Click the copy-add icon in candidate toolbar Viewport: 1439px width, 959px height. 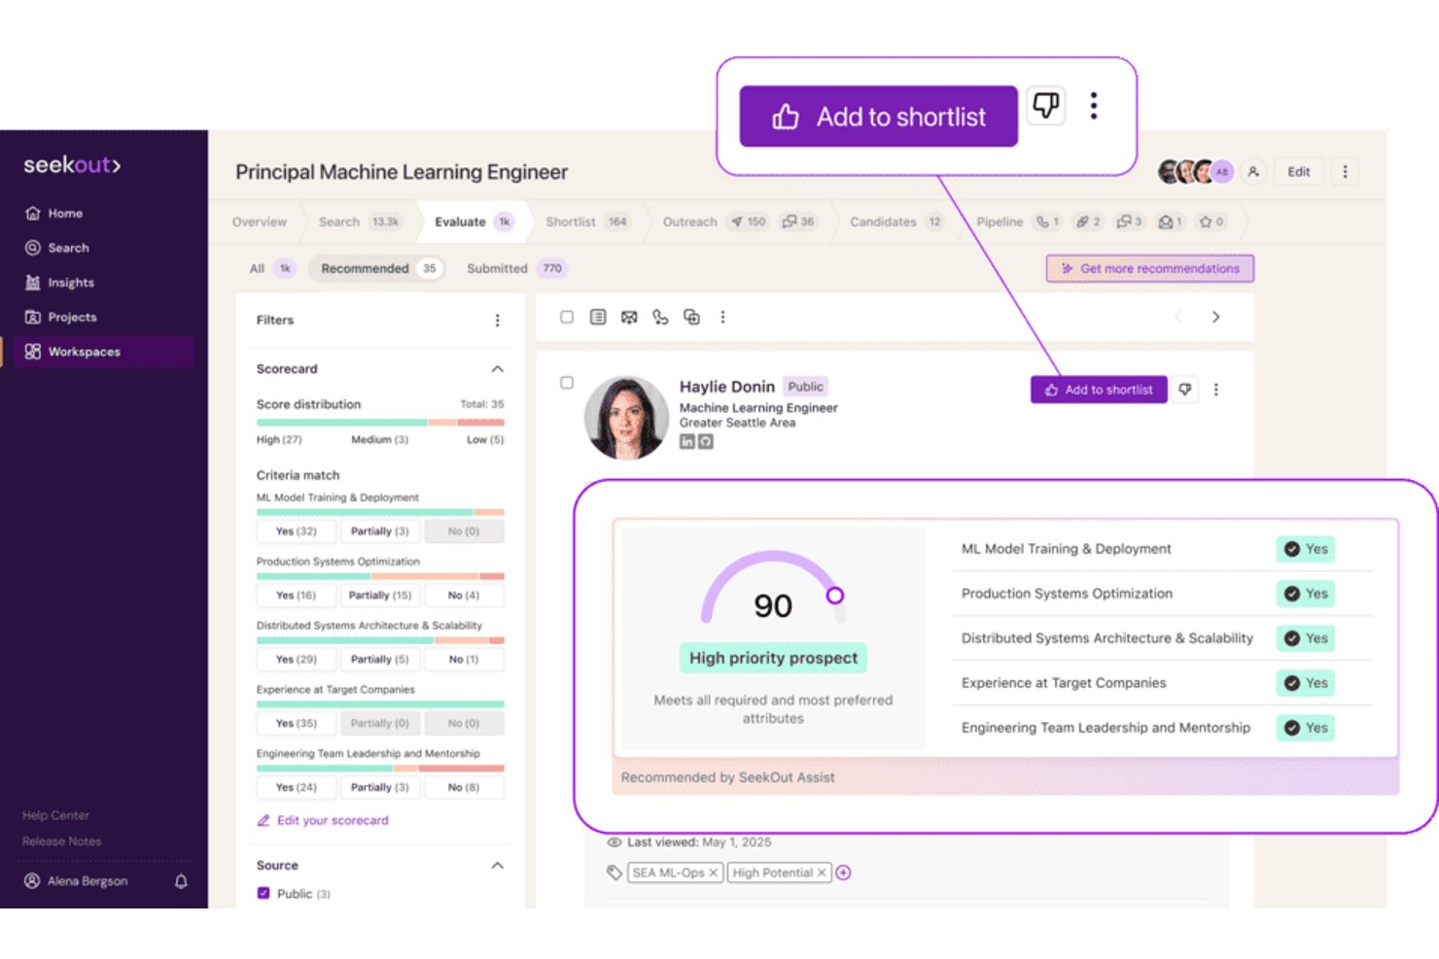691,317
